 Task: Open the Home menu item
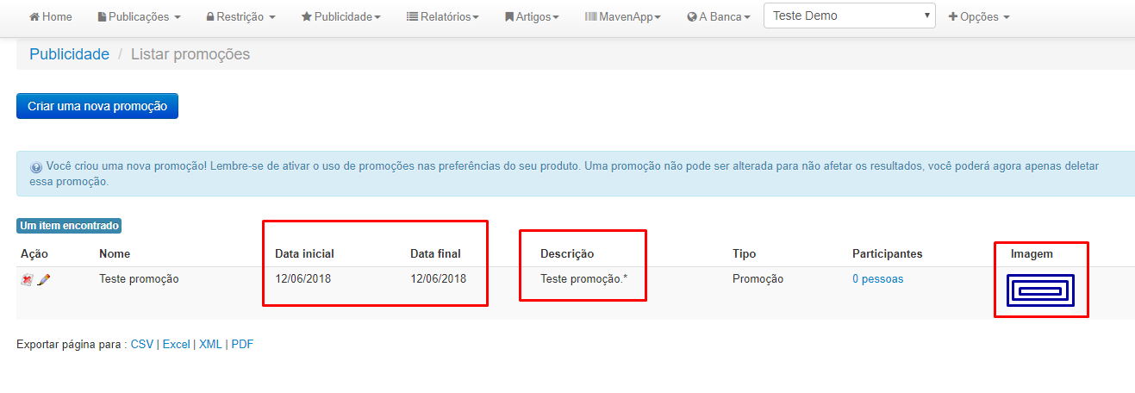[x=51, y=16]
